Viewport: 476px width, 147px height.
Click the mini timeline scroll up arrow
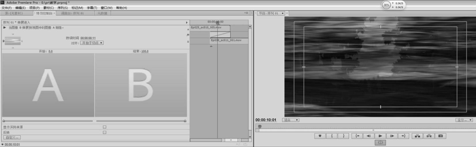250,27
